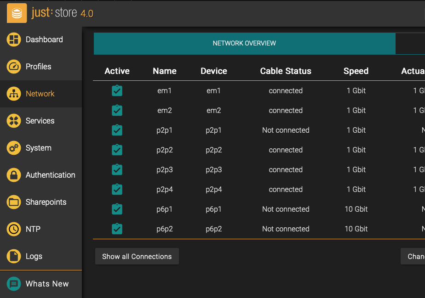
Task: Click Not connected status of p6p1
Action: (286, 209)
